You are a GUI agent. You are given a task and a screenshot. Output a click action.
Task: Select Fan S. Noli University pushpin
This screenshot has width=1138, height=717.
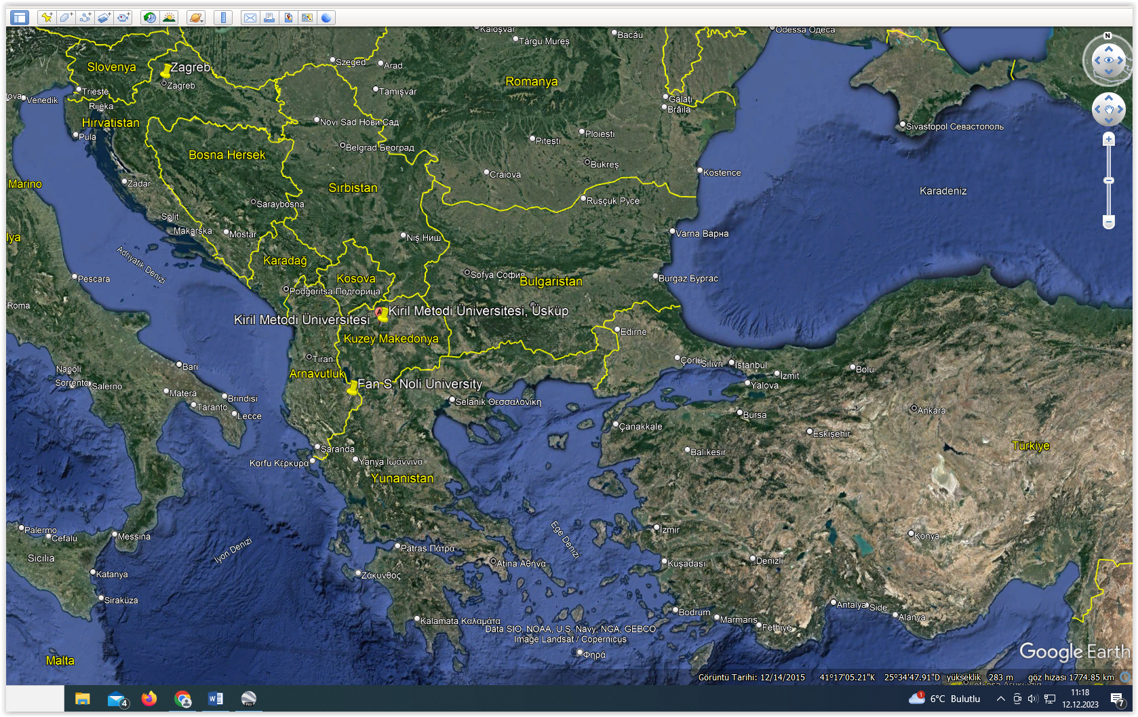pyautogui.click(x=352, y=388)
